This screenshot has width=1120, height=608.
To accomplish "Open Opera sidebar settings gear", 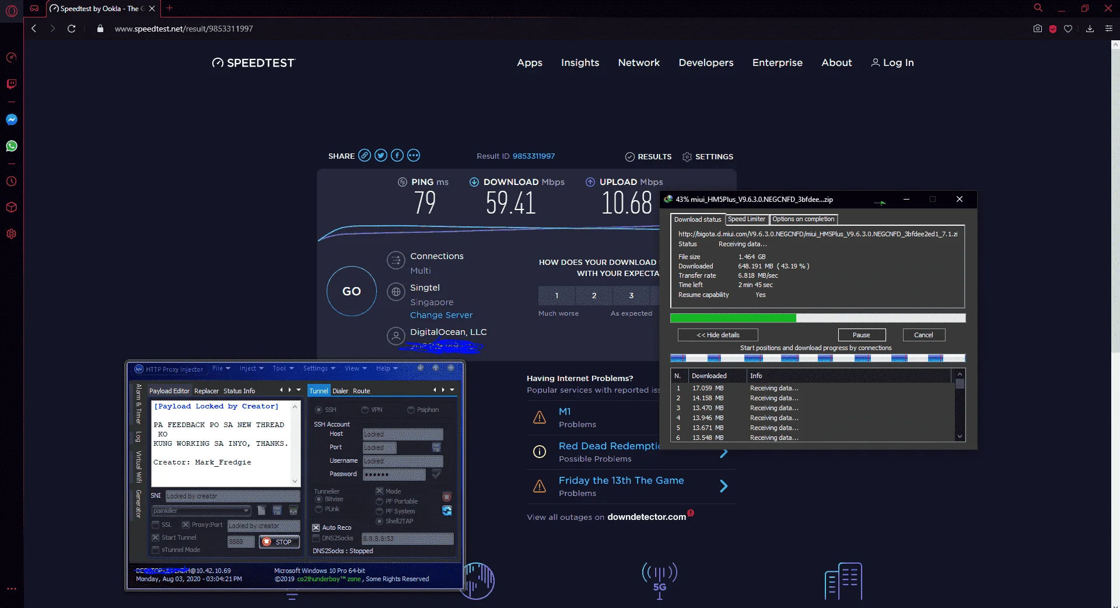I will (12, 234).
